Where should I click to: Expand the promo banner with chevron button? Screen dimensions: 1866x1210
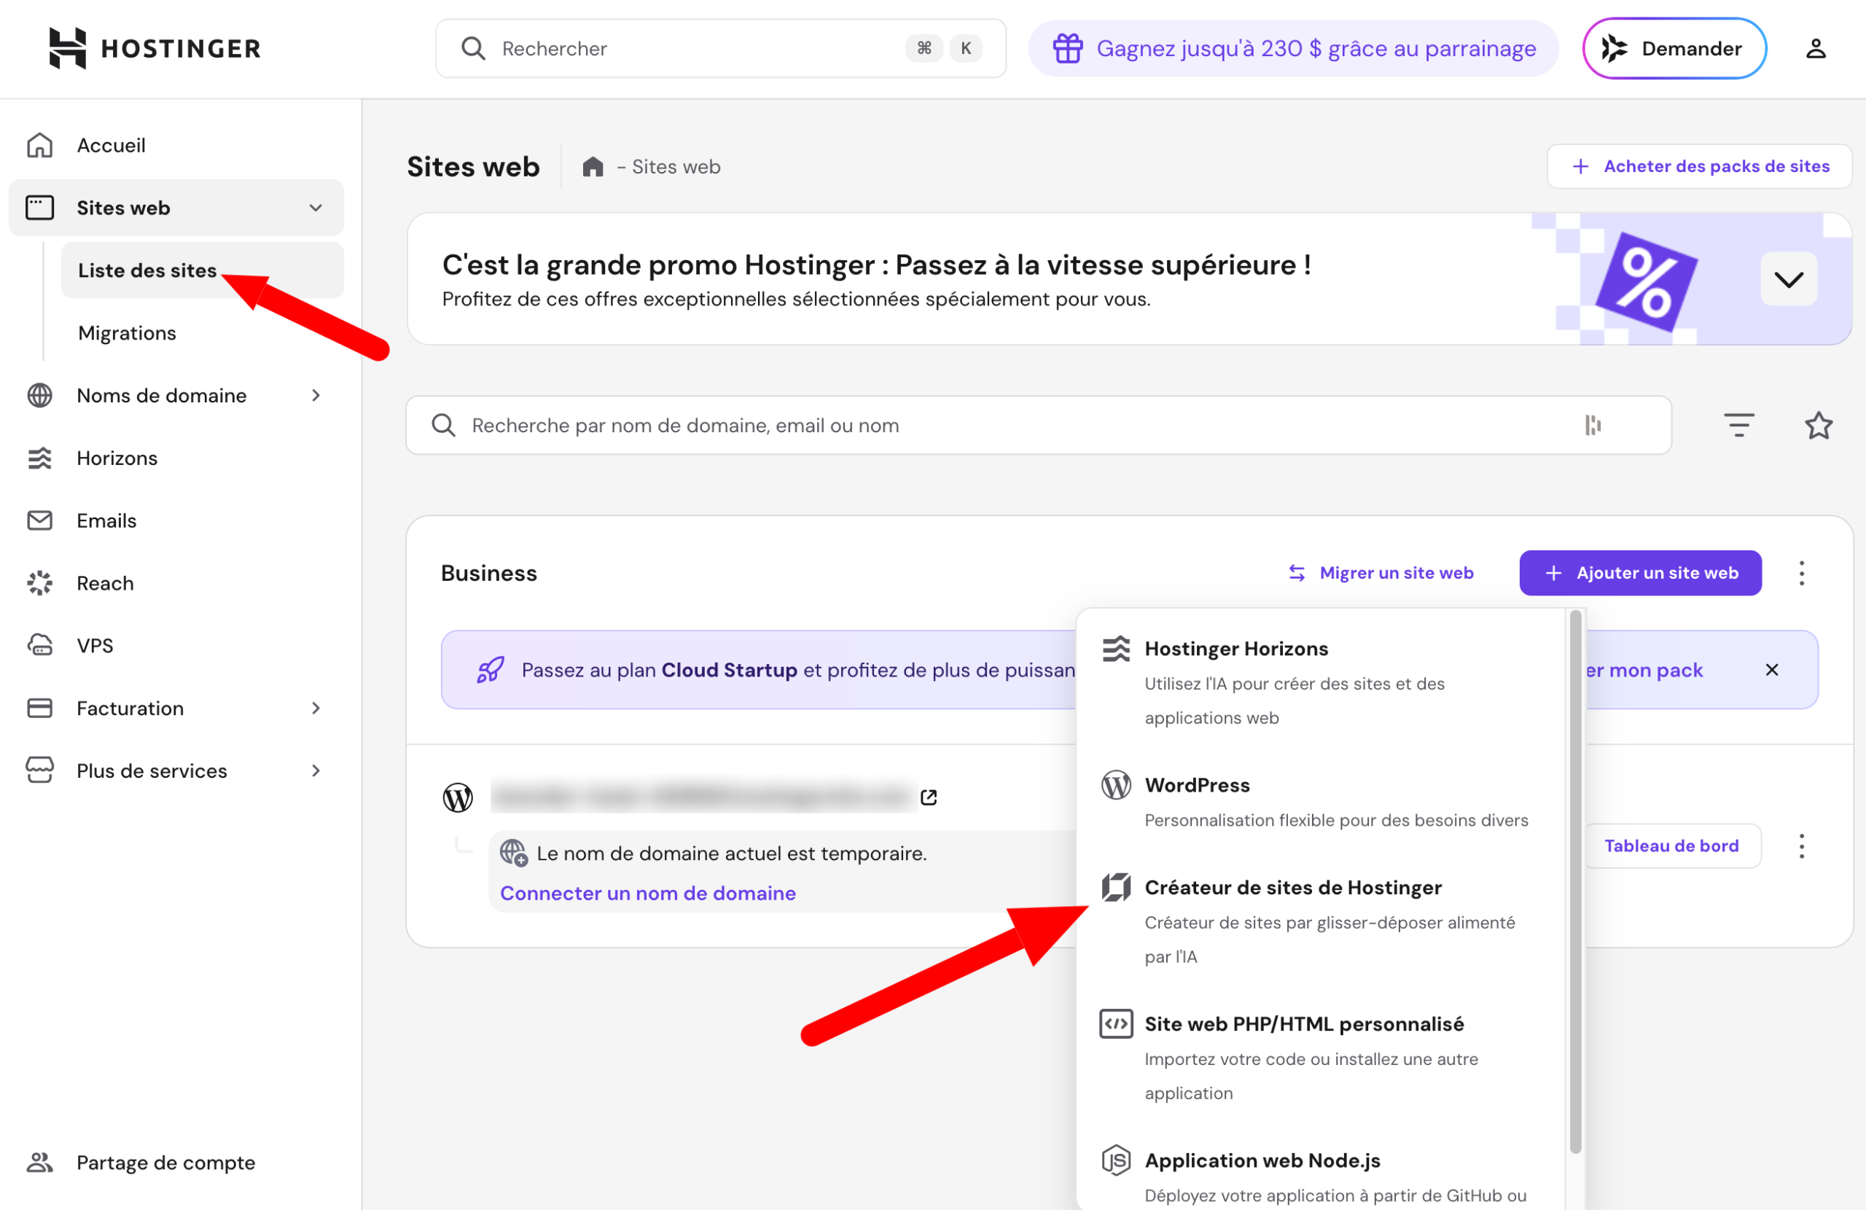click(x=1789, y=279)
